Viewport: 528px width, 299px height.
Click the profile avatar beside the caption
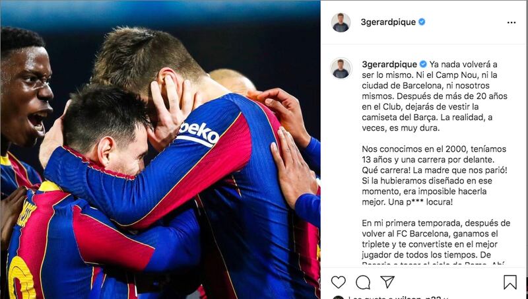point(341,69)
